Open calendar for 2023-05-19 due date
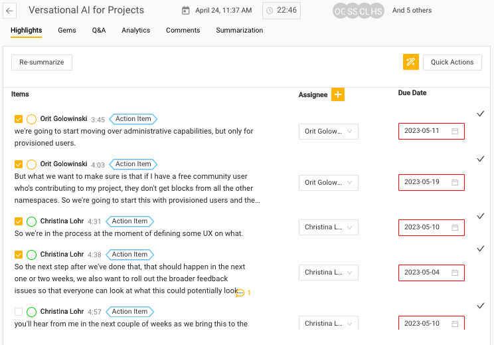This screenshot has width=494, height=345. tap(455, 182)
